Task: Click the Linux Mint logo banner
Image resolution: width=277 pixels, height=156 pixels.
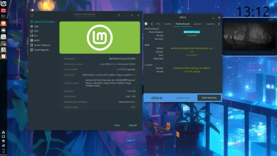Action: coord(100,38)
